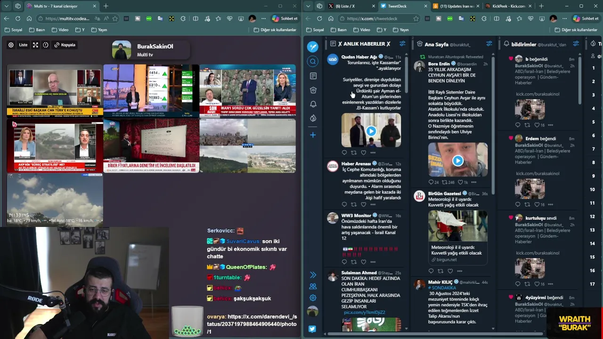Open the BurakSakinOl Multi tv profile card
The height and width of the screenshot is (339, 603).
point(151,50)
